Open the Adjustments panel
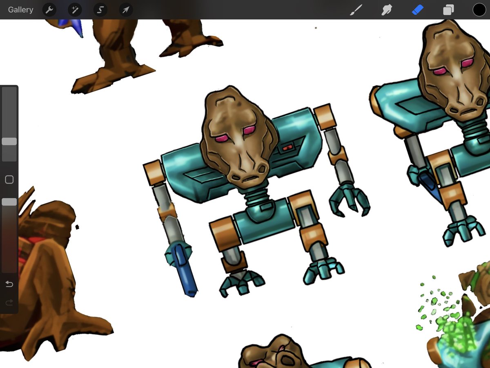Image resolution: width=490 pixels, height=368 pixels. pos(75,9)
